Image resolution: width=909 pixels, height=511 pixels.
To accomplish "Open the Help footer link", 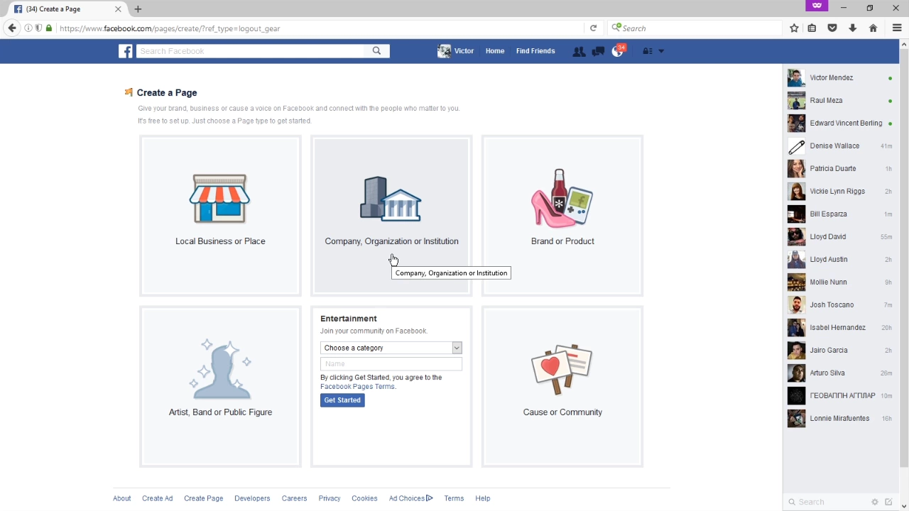I will click(483, 498).
